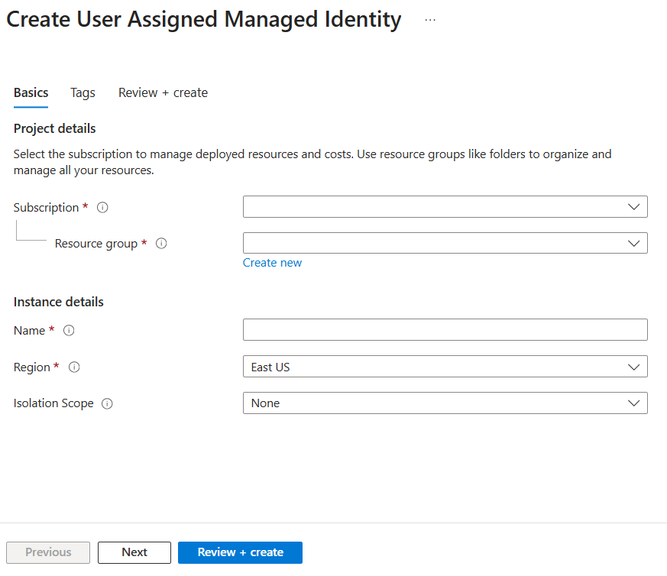Screen dimensions: 667x576
Task: Open the Isolation Scope dropdown showing None
Action: click(x=445, y=403)
